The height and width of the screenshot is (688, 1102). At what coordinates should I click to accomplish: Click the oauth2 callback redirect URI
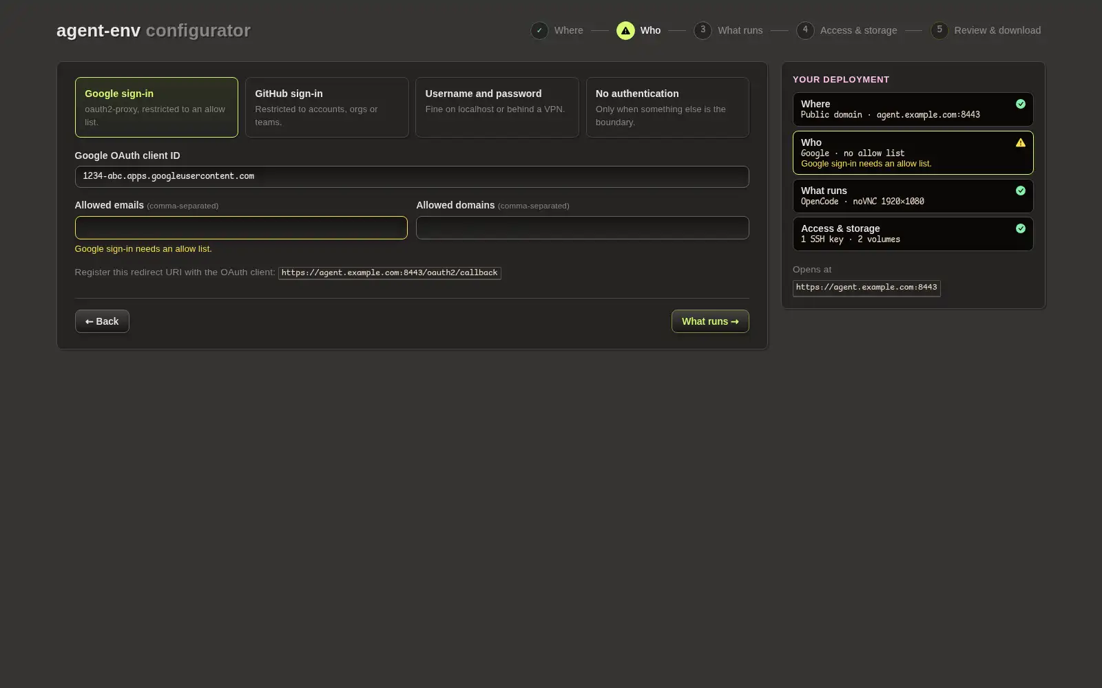coord(390,273)
